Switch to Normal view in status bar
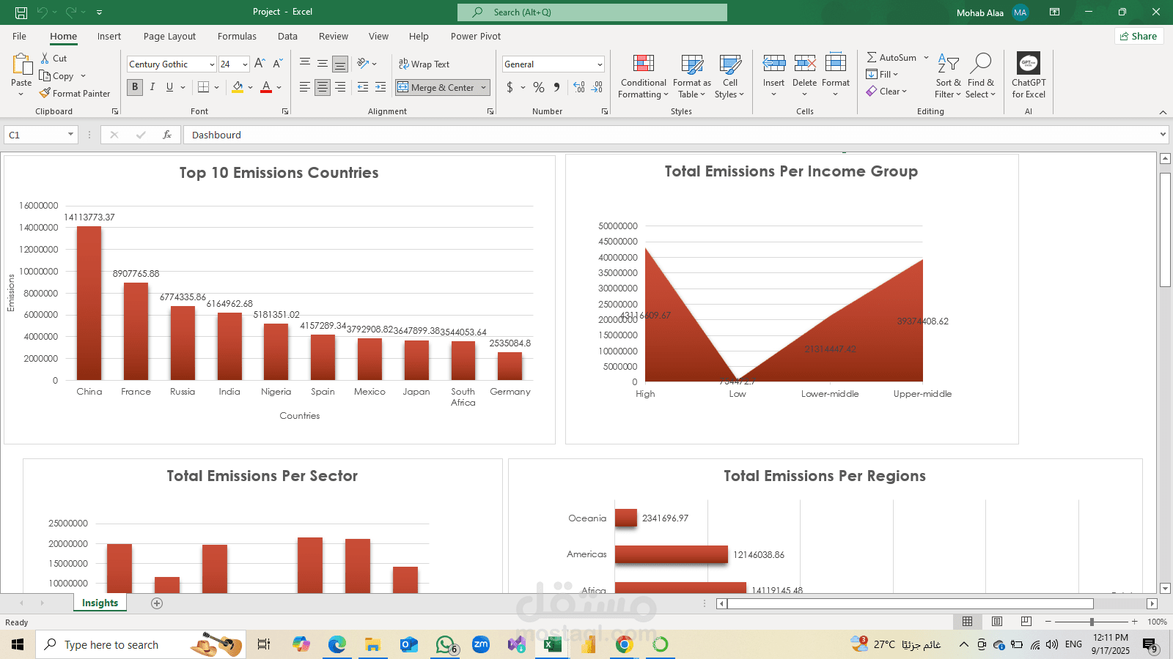The width and height of the screenshot is (1173, 659). tap(967, 622)
